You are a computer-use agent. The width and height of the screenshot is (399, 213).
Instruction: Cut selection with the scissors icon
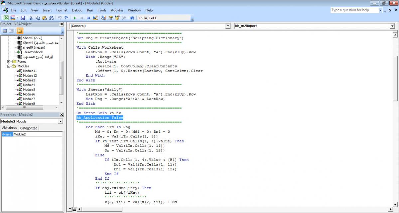coord(31,18)
